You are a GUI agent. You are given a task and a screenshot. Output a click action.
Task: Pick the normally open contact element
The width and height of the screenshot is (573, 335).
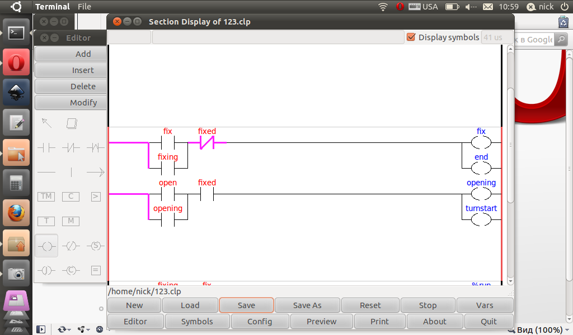(x=46, y=147)
